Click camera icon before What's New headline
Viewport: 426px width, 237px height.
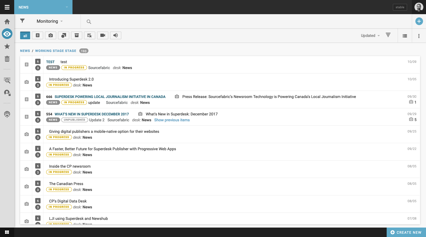pyautogui.click(x=140, y=114)
